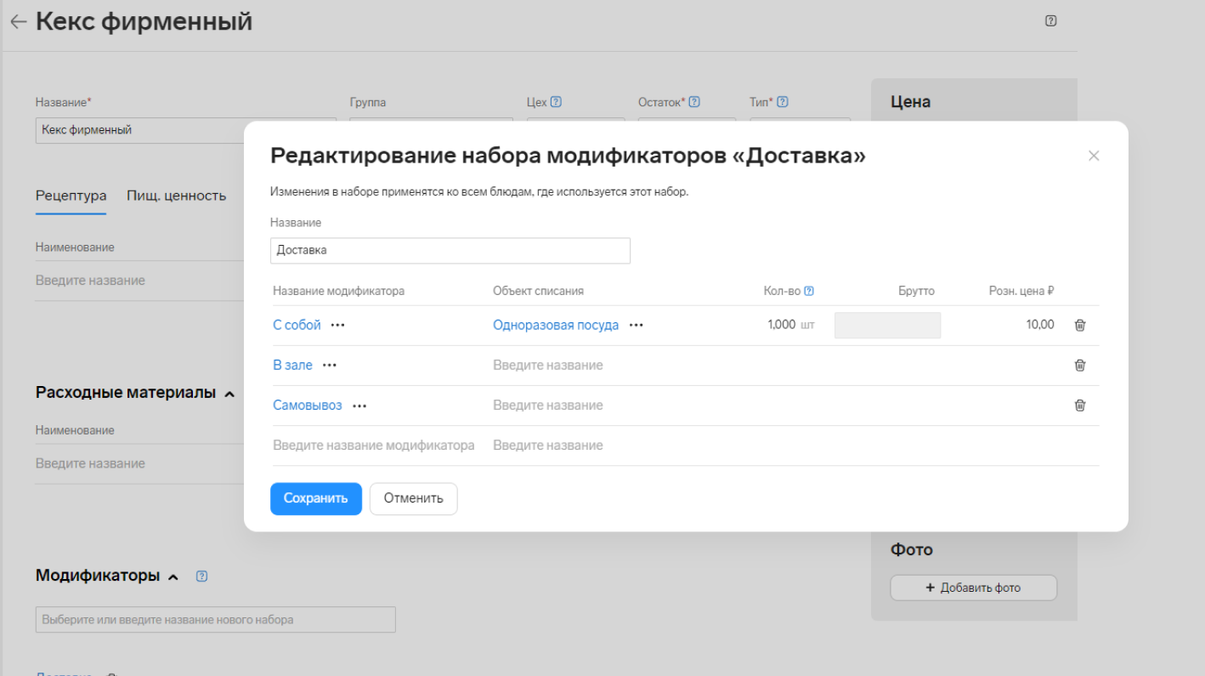Image resolution: width=1205 pixels, height=676 pixels.
Task: Open options dots next to 'Одноразовая посуда'
Action: click(x=636, y=325)
